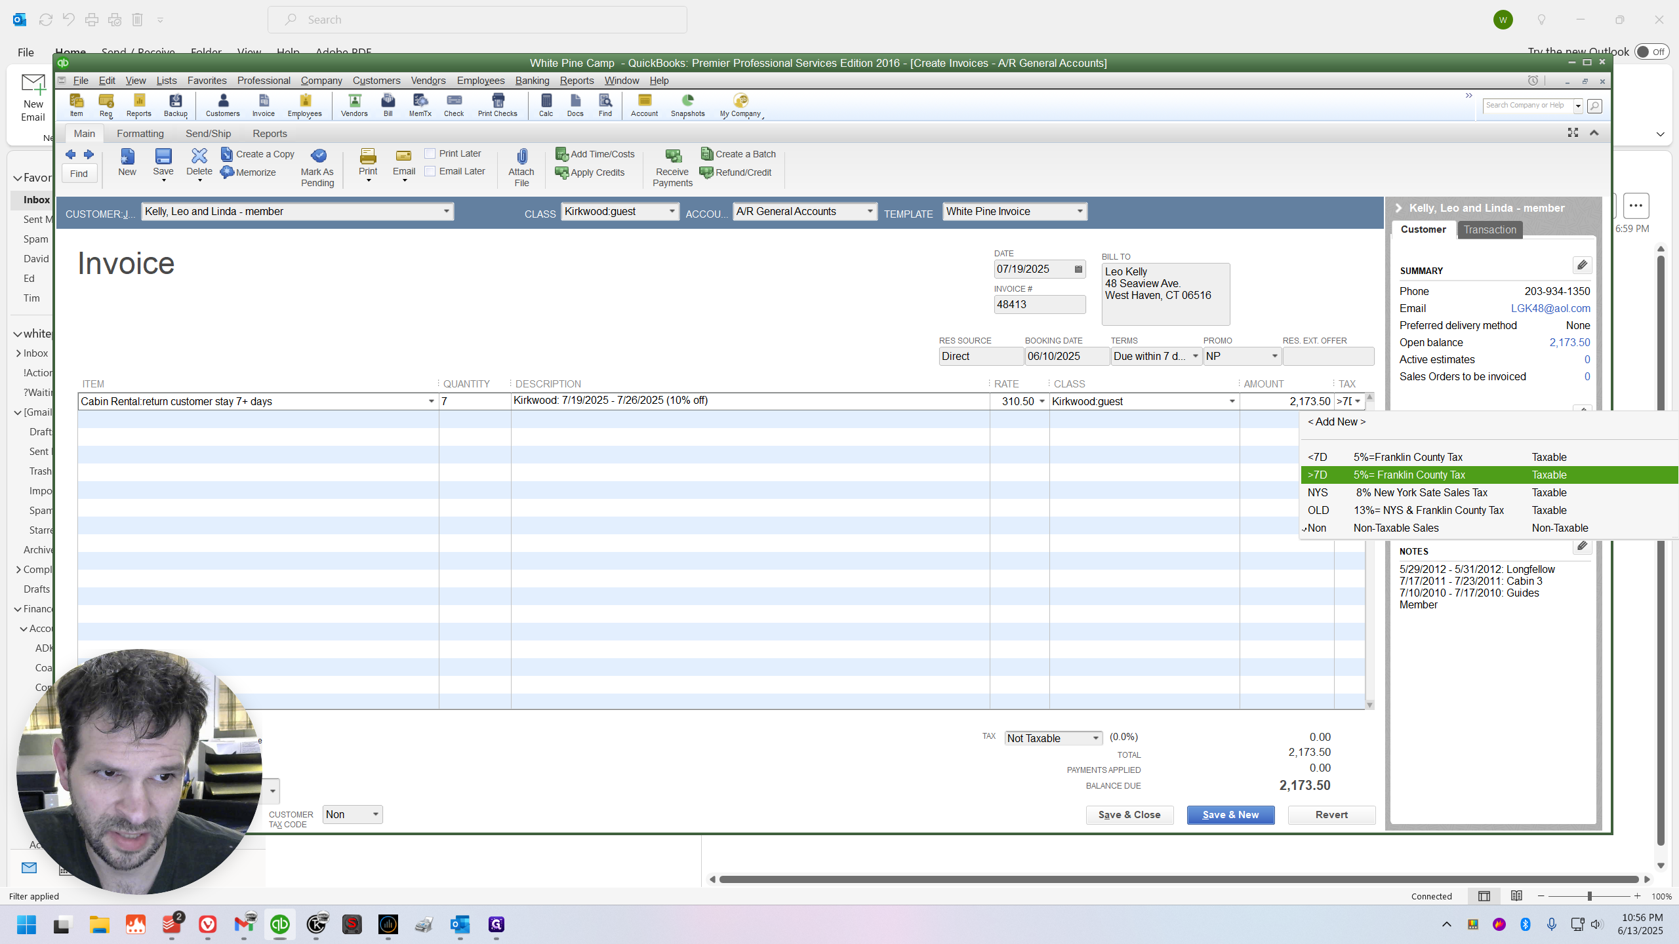Click the Quantity cell showing 7
The width and height of the screenshot is (1679, 944).
475,401
